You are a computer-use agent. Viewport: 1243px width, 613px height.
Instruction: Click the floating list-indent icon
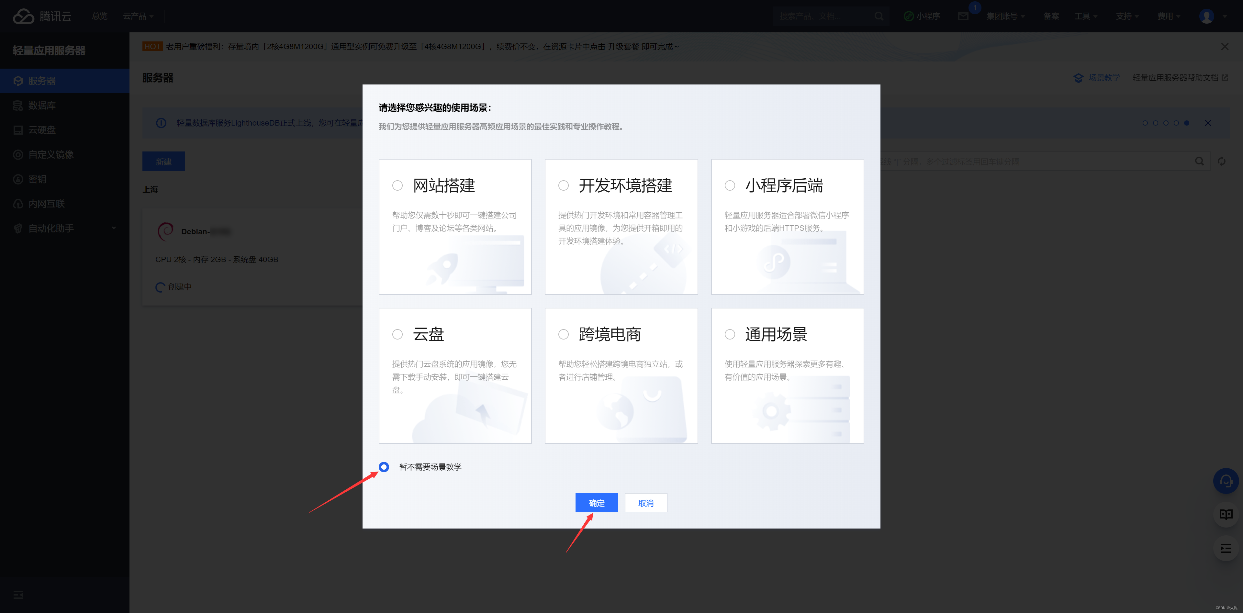[x=1226, y=548]
